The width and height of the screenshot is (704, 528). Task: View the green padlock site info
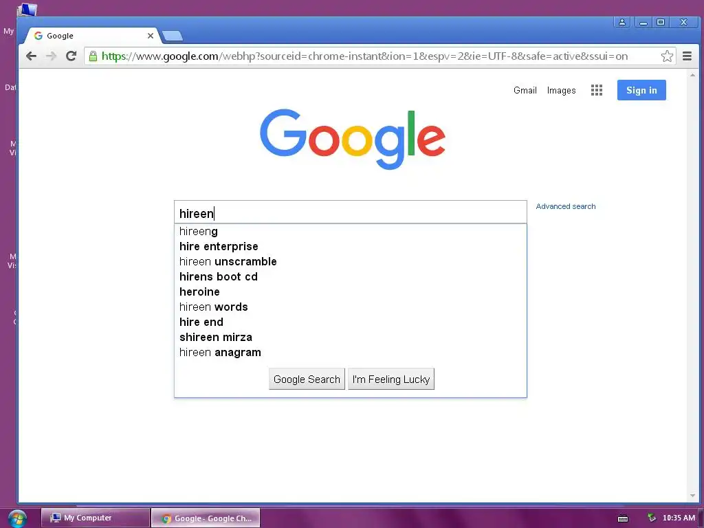93,56
